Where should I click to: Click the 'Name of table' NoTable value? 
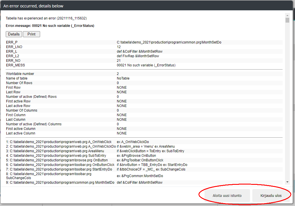[123, 78]
